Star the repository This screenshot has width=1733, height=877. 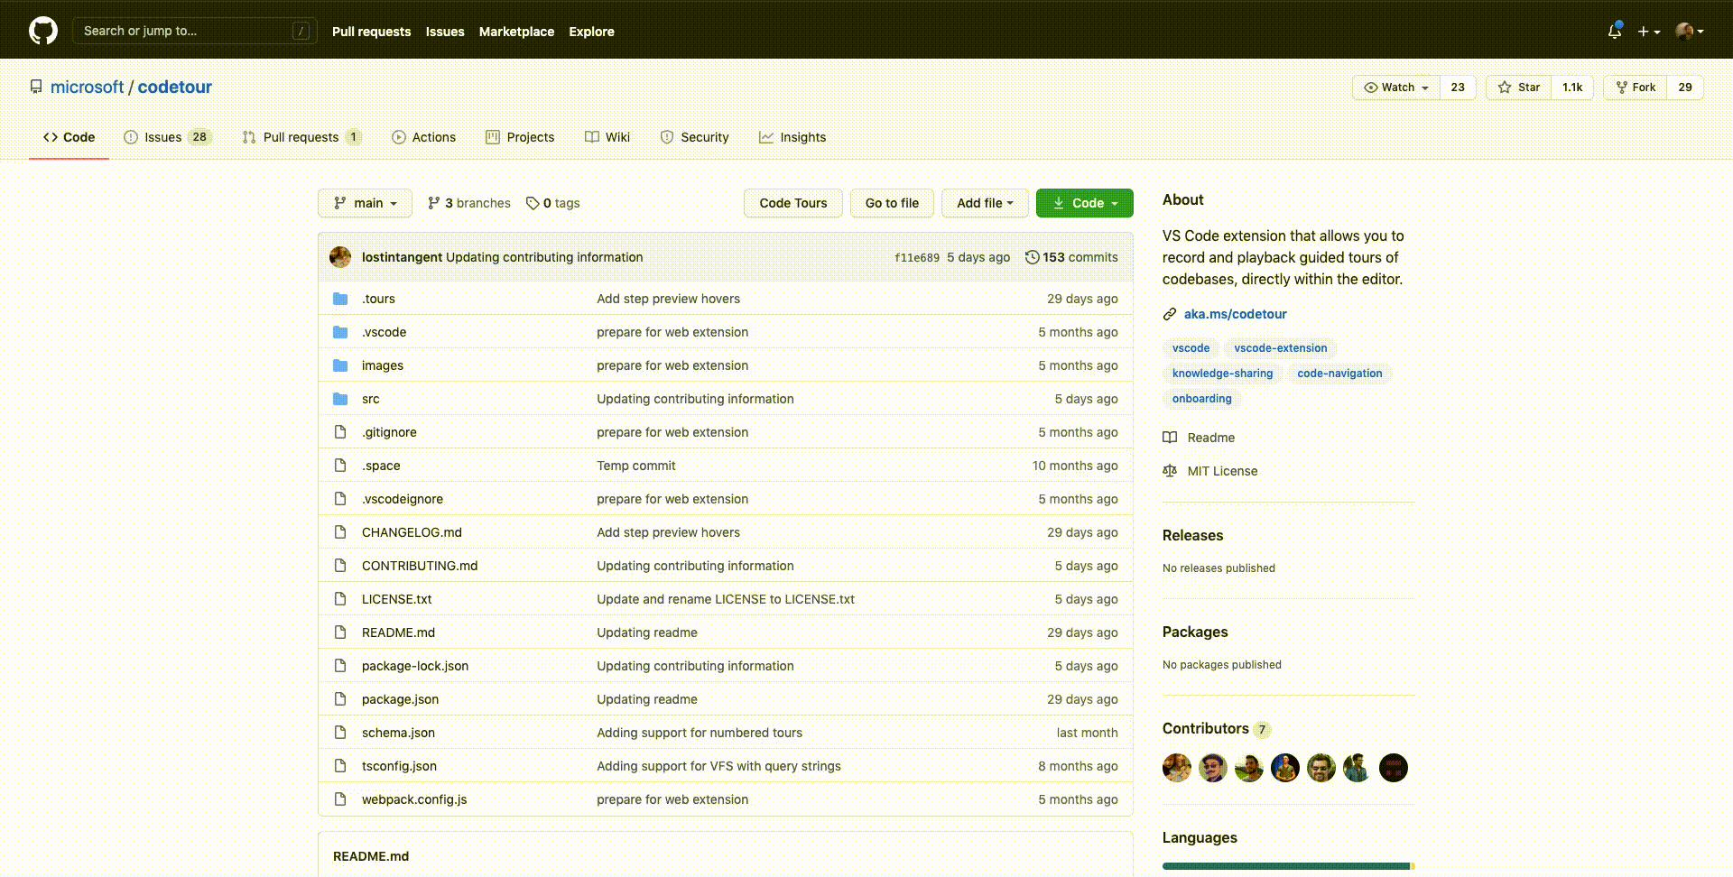pos(1519,88)
